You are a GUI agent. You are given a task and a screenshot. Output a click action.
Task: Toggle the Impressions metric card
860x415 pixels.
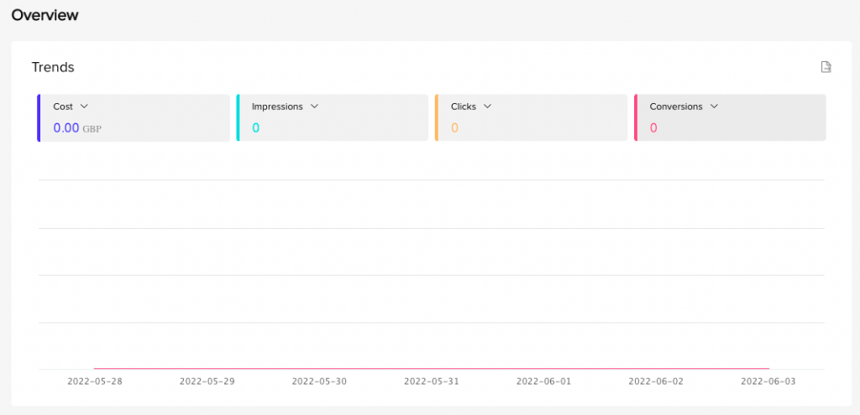[x=333, y=117]
